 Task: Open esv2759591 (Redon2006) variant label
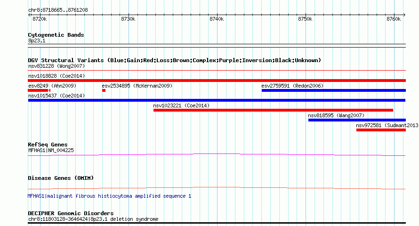pyautogui.click(x=292, y=86)
